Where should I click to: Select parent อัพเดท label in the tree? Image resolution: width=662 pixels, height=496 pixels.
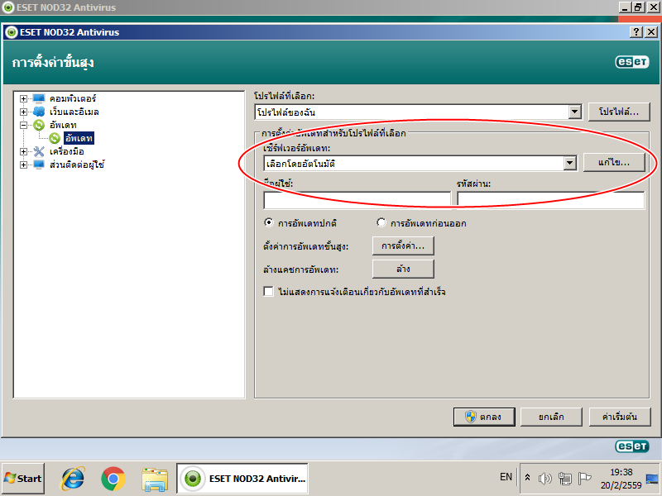[63, 125]
